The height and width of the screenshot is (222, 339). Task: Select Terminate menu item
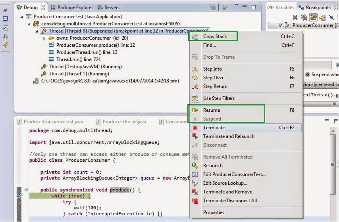246,128
